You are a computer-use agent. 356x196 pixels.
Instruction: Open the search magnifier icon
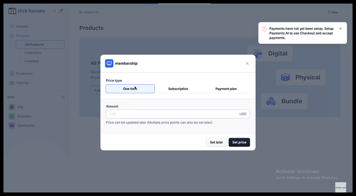pyautogui.click(x=54, y=11)
